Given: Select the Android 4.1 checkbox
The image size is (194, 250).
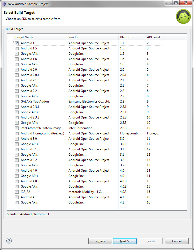Looking at the screenshot, I should [x=17, y=197].
